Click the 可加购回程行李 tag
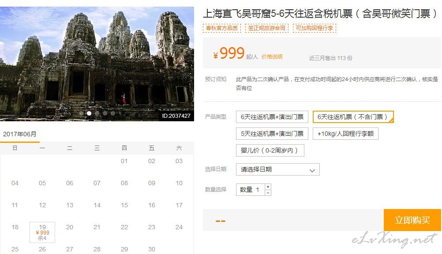The width and height of the screenshot is (442, 254). (315, 28)
